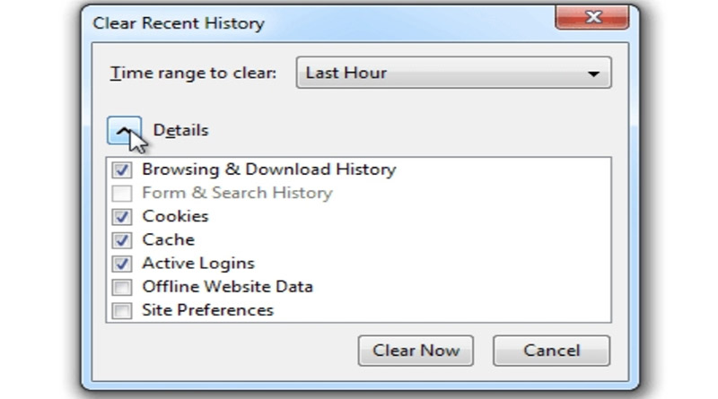Uncheck the Active Logins checkbox
The width and height of the screenshot is (718, 399).
(121, 264)
